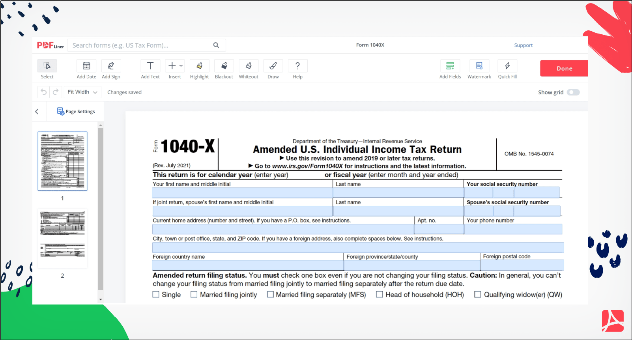Screen dimensions: 632x340
Task: Redo the last change
Action: pos(56,92)
